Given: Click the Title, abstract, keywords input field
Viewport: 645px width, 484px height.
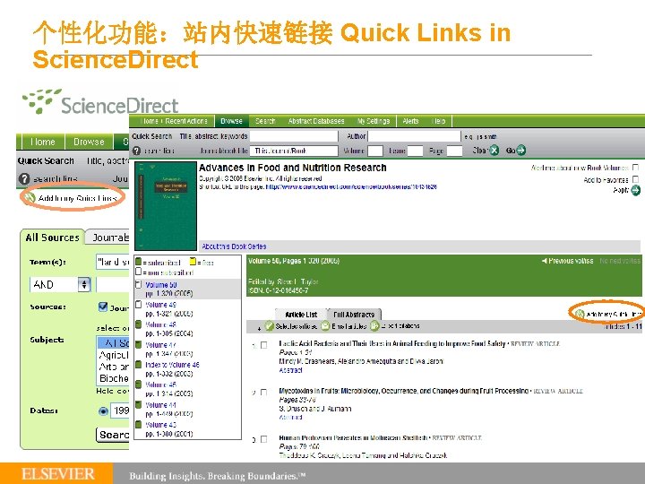Looking at the screenshot, I should (294, 136).
